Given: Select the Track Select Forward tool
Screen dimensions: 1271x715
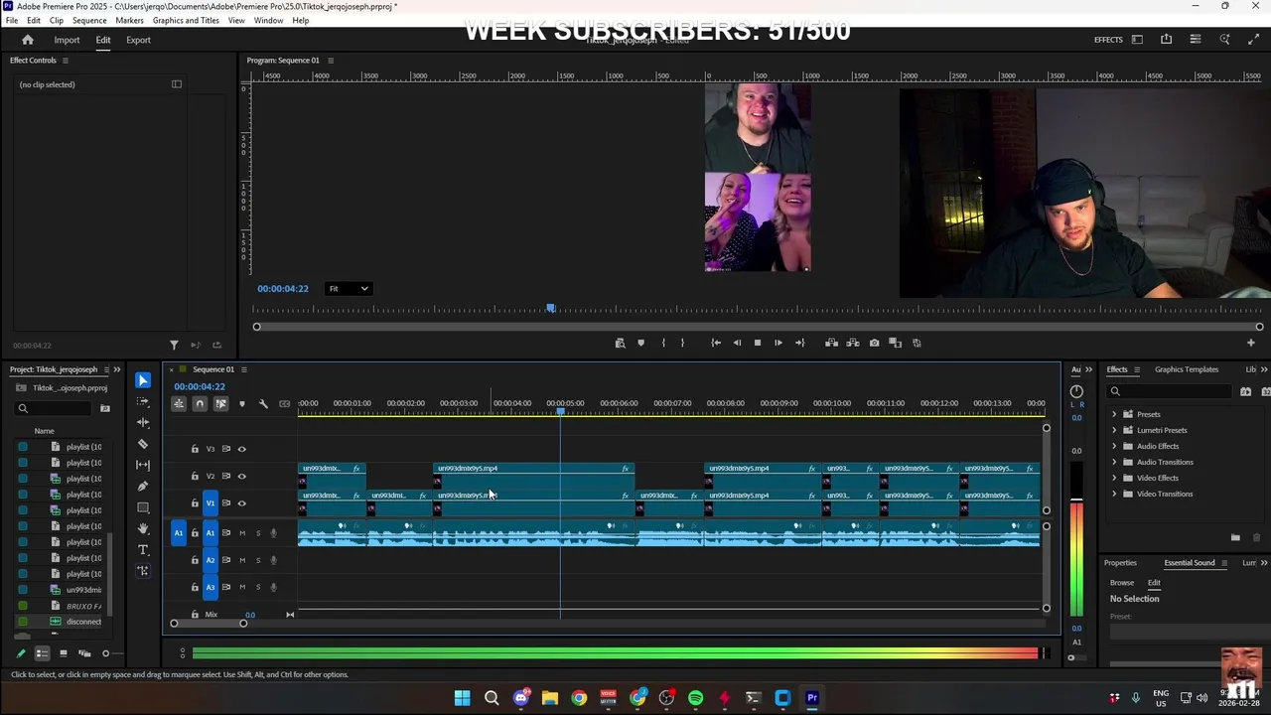Looking at the screenshot, I should coord(143,401).
